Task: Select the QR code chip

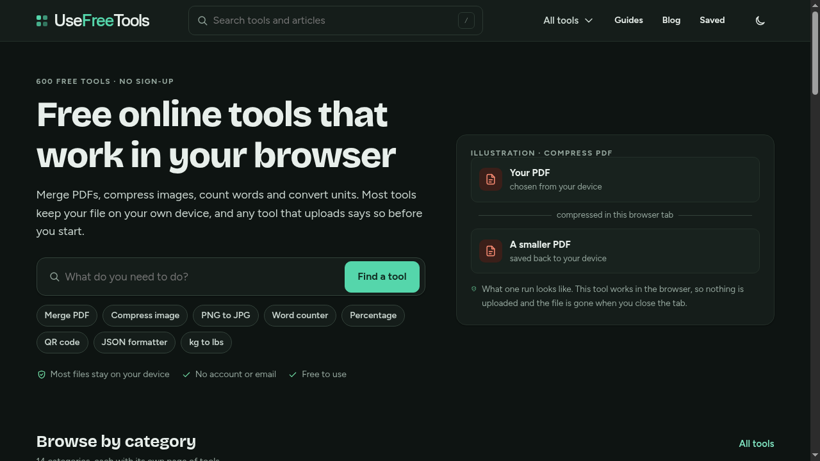Action: (62, 343)
